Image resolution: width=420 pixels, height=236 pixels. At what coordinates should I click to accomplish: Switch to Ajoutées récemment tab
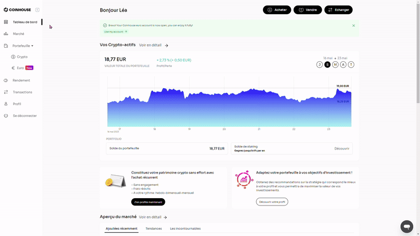tap(121, 229)
